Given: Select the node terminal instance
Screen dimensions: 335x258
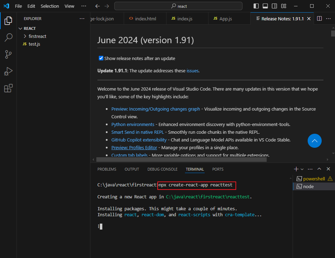Looking at the screenshot, I should [314, 186].
